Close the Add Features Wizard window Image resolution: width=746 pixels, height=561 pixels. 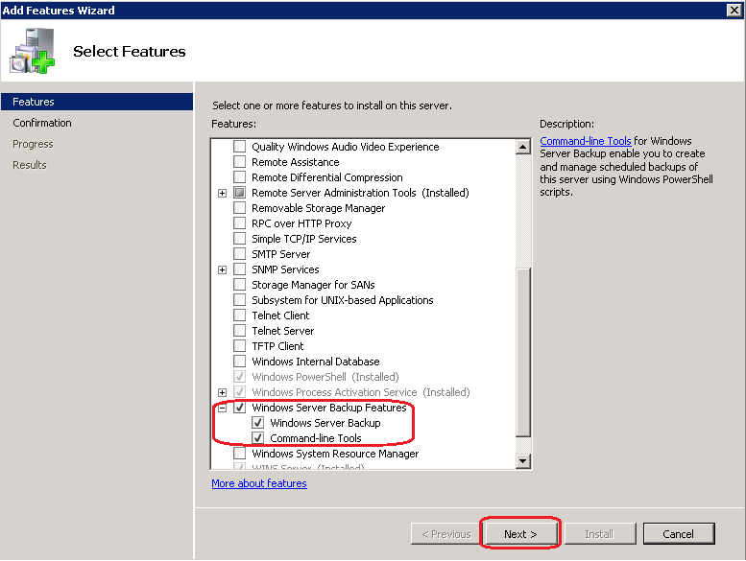[x=734, y=10]
